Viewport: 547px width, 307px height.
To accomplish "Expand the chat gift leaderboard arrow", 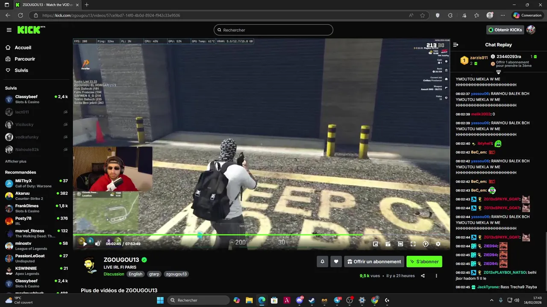I will coord(498,72).
